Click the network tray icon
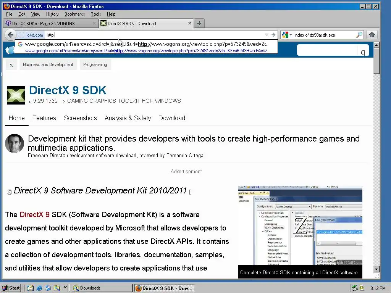This screenshot has width=391, height=293. (x=355, y=288)
